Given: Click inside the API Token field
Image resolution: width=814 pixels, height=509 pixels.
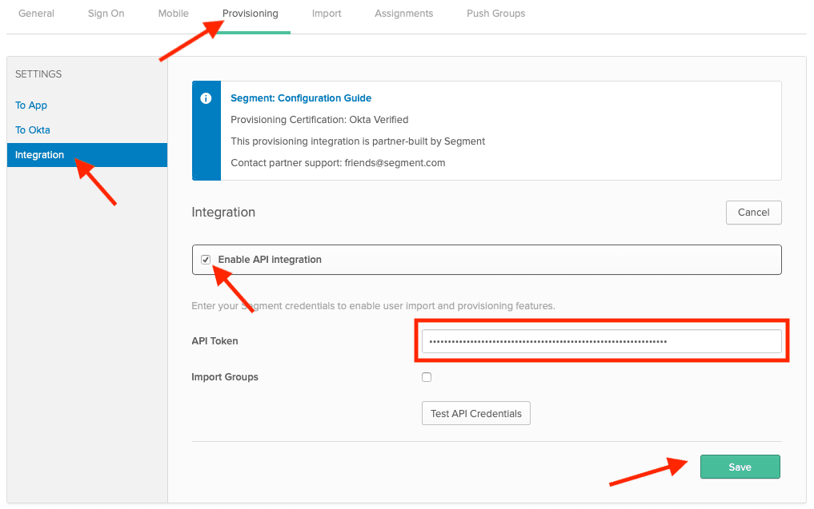Looking at the screenshot, I should [601, 340].
